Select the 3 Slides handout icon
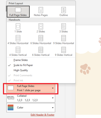Screen dimensions: 101x118 pyautogui.click(x=63, y=26)
